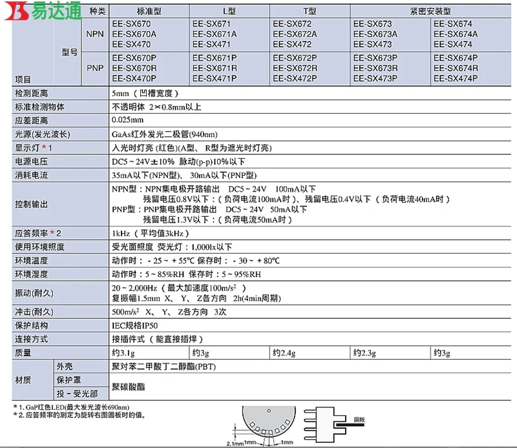The height and width of the screenshot is (448, 517).
Task: Click model EE-SX672P
Action: click(295, 57)
